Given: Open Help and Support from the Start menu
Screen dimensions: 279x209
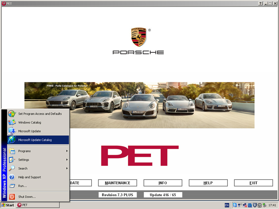Looking at the screenshot, I should click(x=38, y=177).
